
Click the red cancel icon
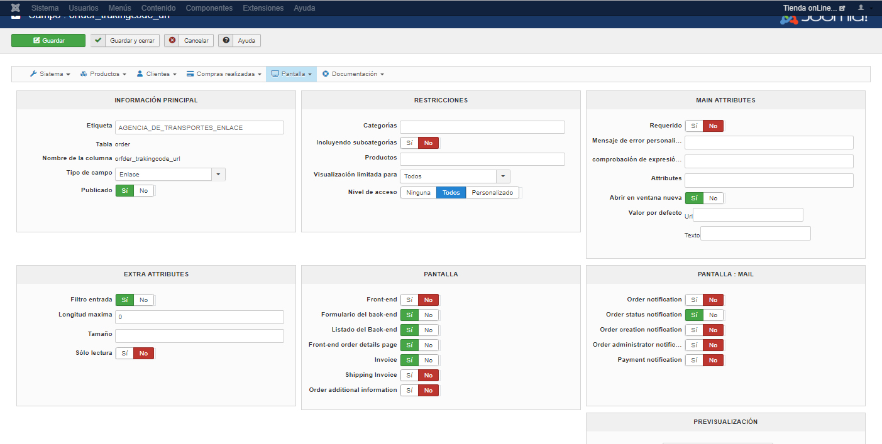(x=172, y=40)
